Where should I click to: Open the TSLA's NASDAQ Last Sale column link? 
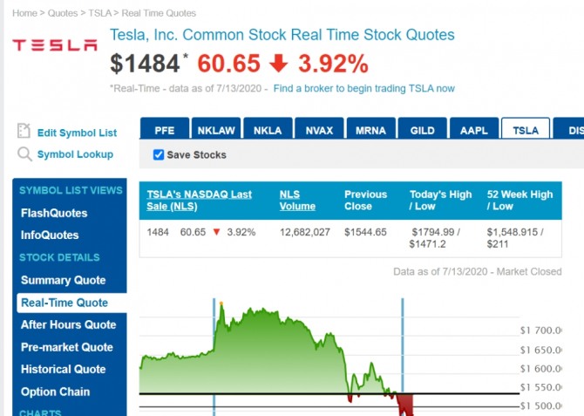click(199, 200)
